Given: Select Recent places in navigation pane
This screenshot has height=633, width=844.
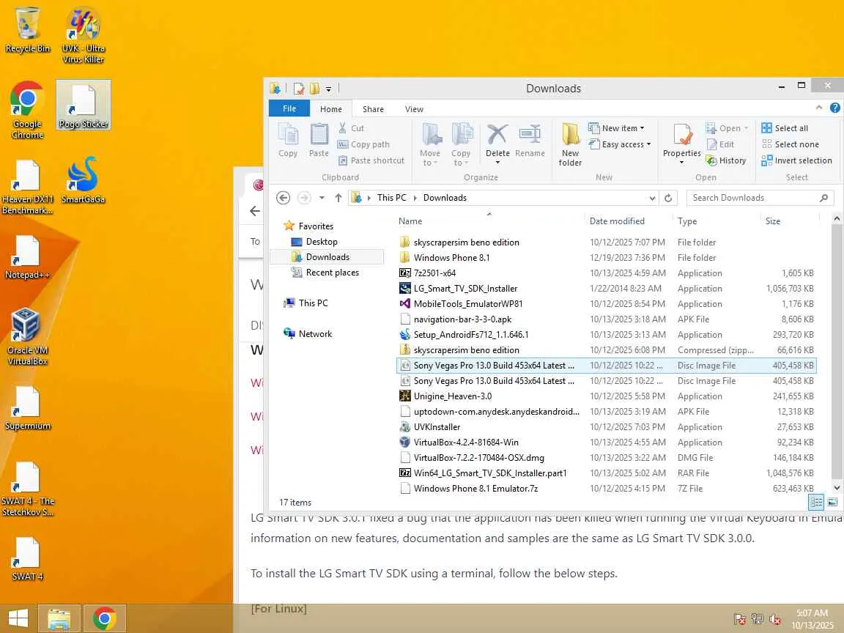Looking at the screenshot, I should (332, 273).
